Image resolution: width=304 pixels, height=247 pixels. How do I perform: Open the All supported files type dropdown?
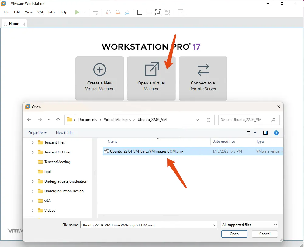(x=250, y=225)
